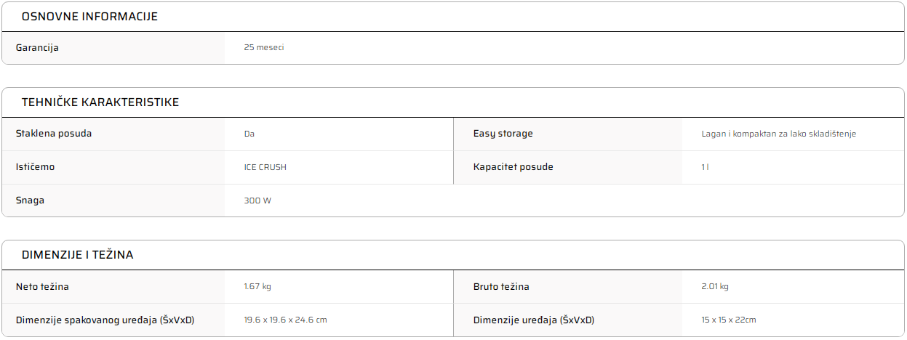Click the OSNOVNE INFORMACIJE section header

click(x=453, y=17)
